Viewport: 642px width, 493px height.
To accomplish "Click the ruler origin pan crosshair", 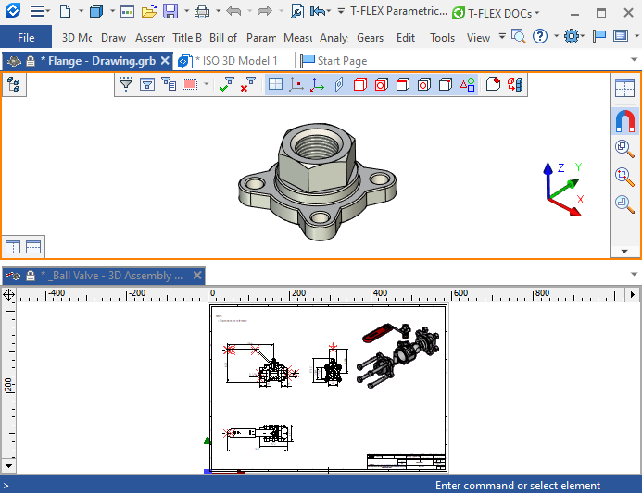I will pyautogui.click(x=8, y=294).
